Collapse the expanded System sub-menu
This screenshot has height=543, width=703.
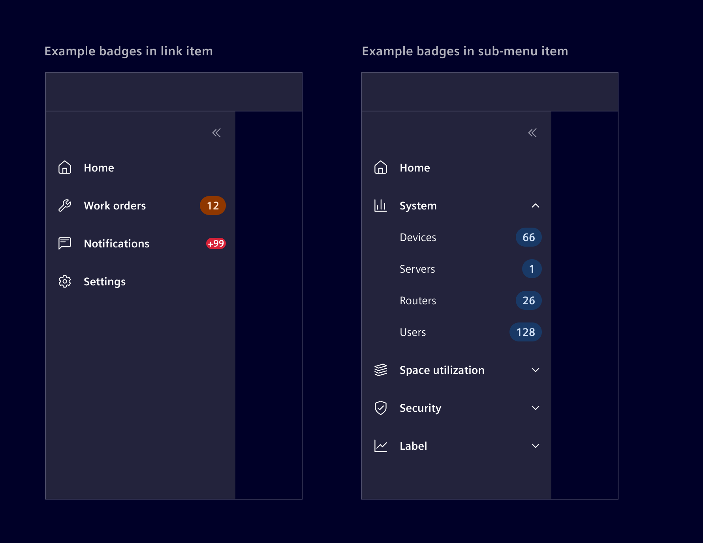pos(536,205)
